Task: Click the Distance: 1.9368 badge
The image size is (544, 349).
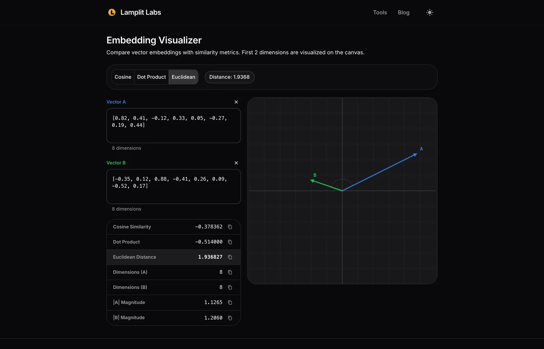Action: (229, 77)
